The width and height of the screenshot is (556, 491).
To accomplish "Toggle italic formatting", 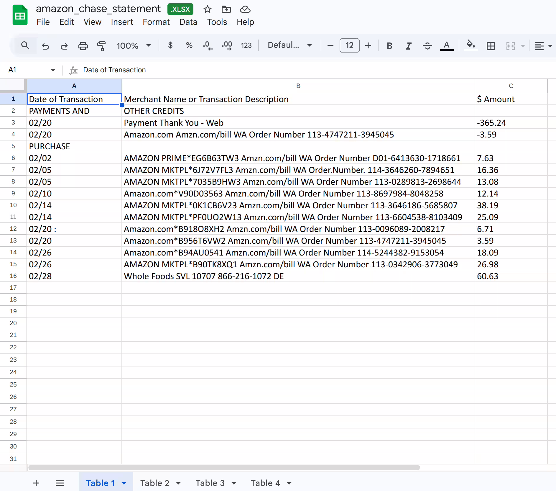I will pos(408,45).
